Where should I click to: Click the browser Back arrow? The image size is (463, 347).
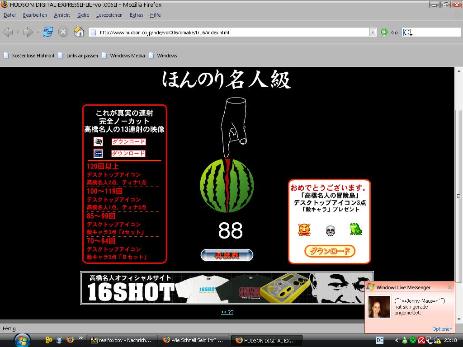(8, 32)
